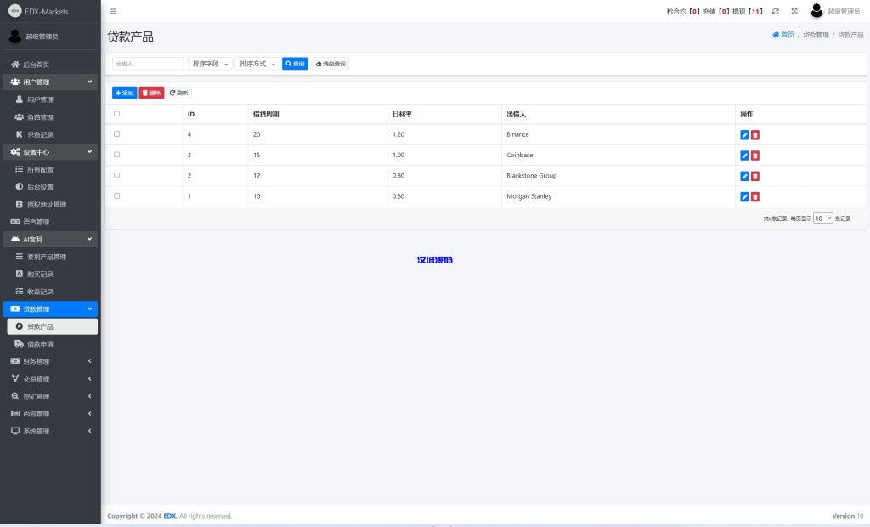The height and width of the screenshot is (527, 870).
Task: Toggle the sidebar with the hamburger icon
Action: pos(114,11)
